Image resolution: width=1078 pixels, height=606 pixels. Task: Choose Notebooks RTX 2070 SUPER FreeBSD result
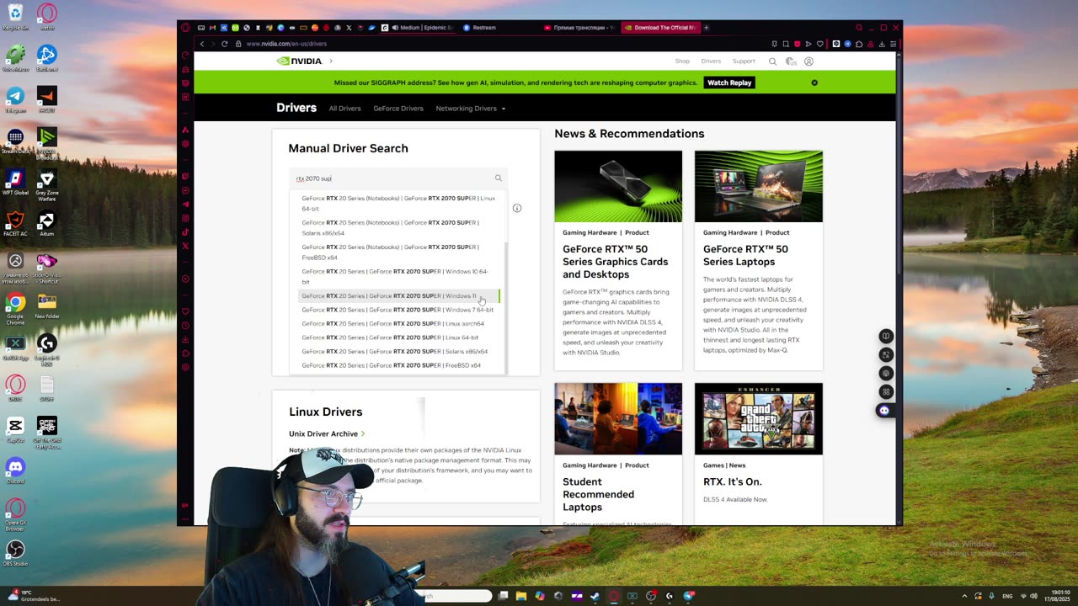click(399, 252)
